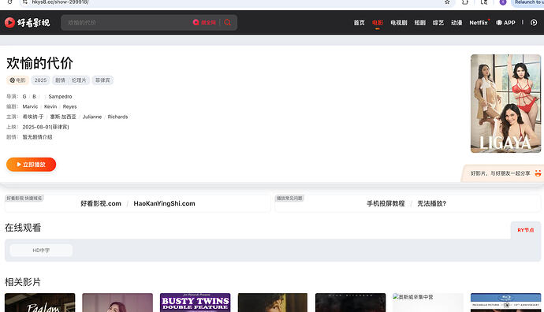544x312 pixels.
Task: Open the 好看影视.com link
Action: click(x=101, y=203)
